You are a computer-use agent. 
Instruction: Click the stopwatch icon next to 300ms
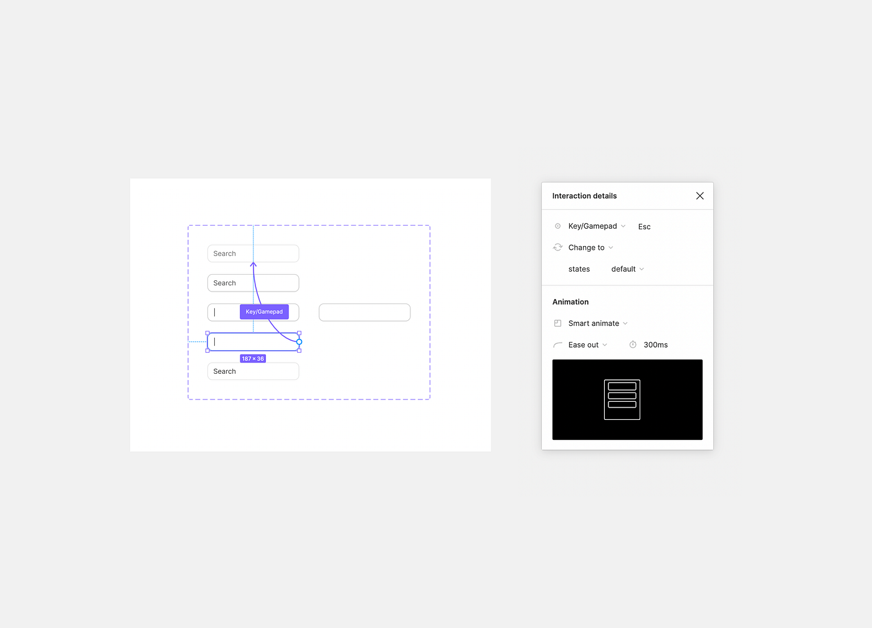coord(632,344)
